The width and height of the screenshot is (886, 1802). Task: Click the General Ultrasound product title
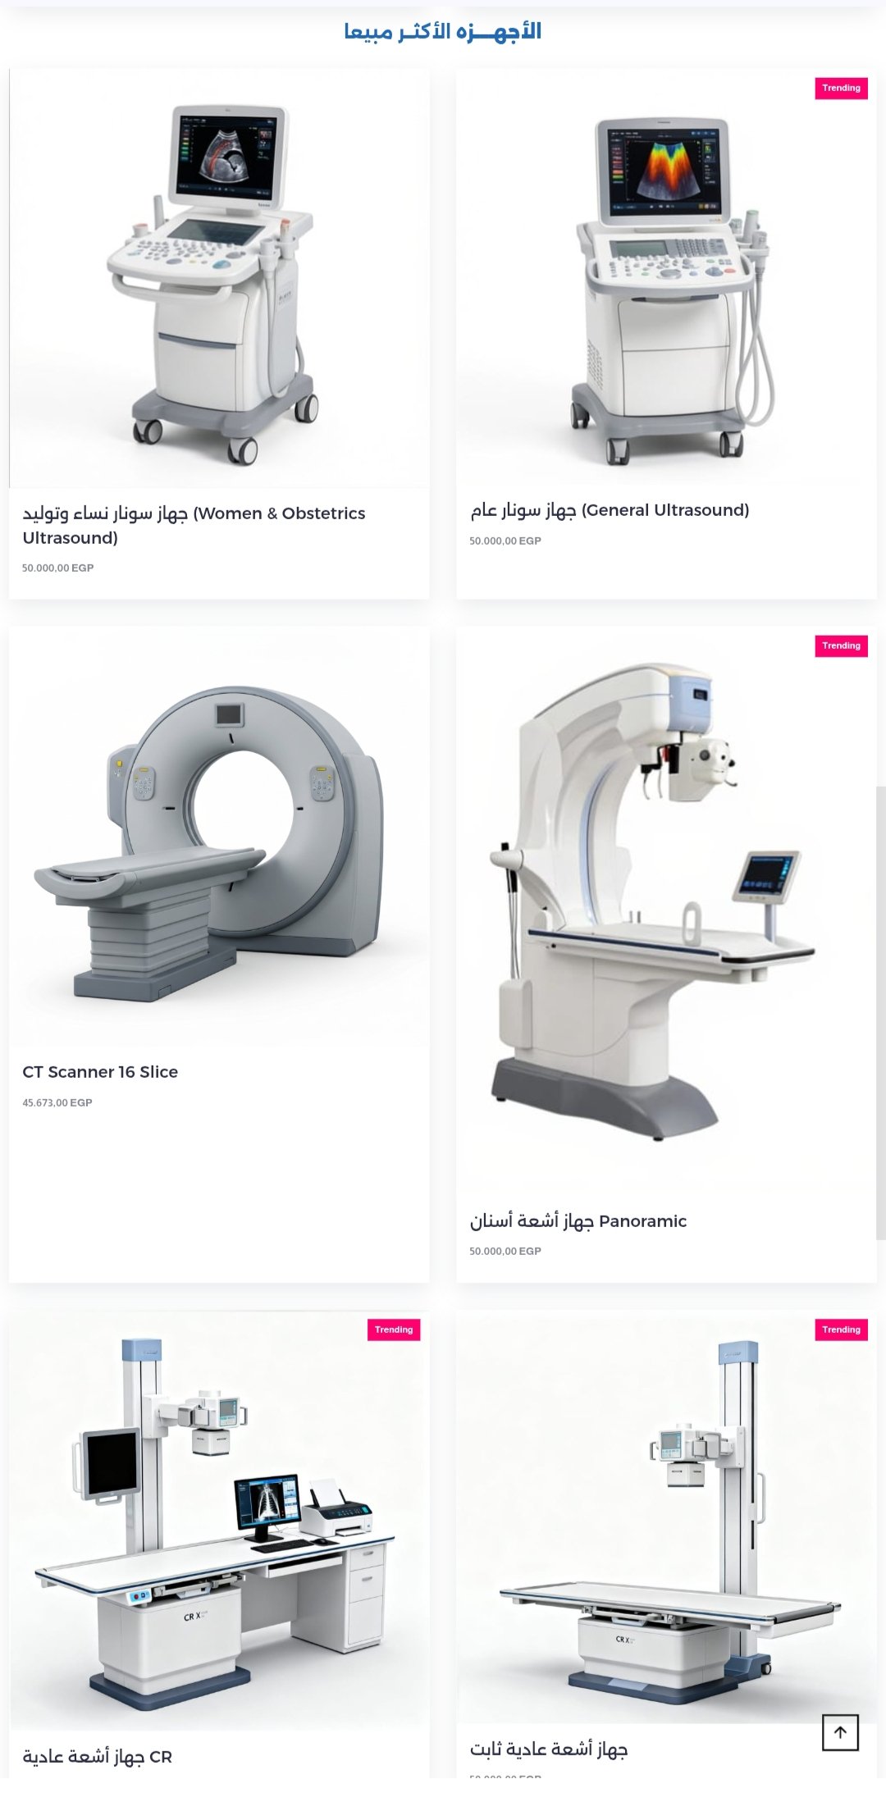click(610, 510)
